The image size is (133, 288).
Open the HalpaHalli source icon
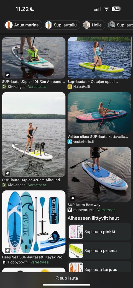pyautogui.click(x=70, y=87)
